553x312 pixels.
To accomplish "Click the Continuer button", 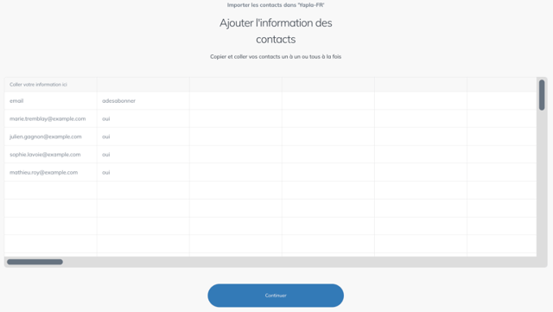I will pos(276,296).
